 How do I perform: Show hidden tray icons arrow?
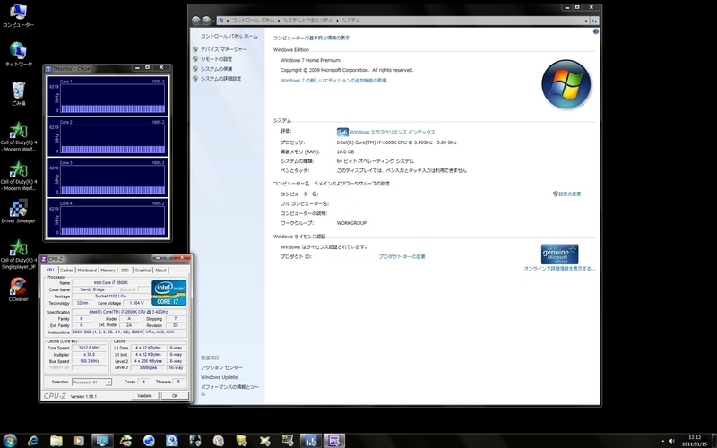[662, 441]
